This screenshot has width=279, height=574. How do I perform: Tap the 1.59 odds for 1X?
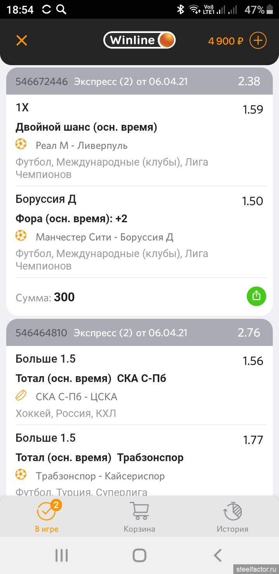(253, 110)
